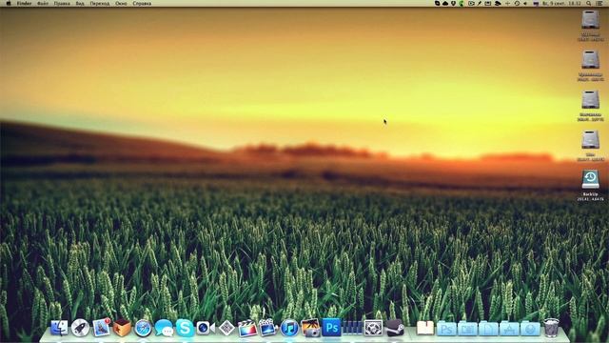Open Notification Center list icon
This screenshot has height=343, width=609.
coord(600,3)
